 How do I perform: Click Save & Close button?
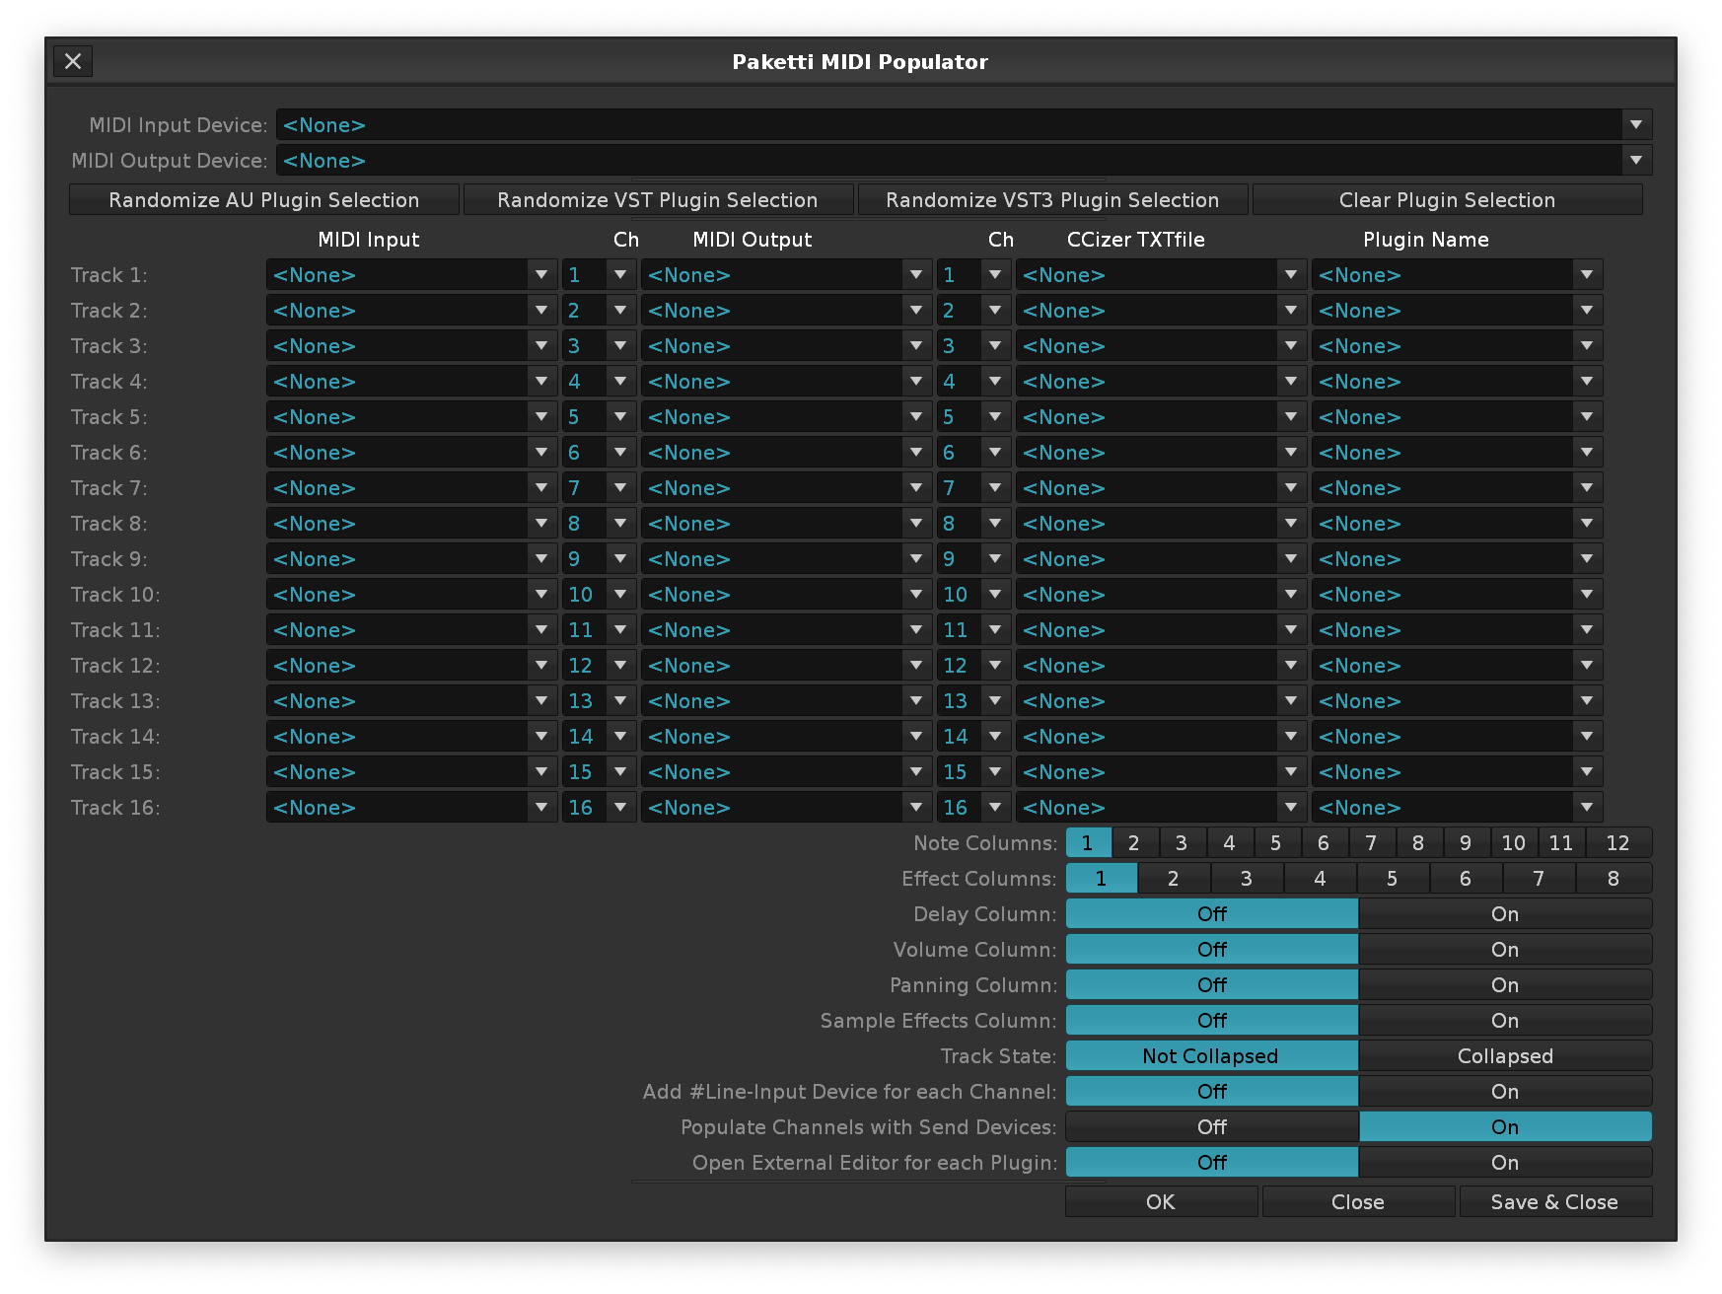coord(1555,1202)
